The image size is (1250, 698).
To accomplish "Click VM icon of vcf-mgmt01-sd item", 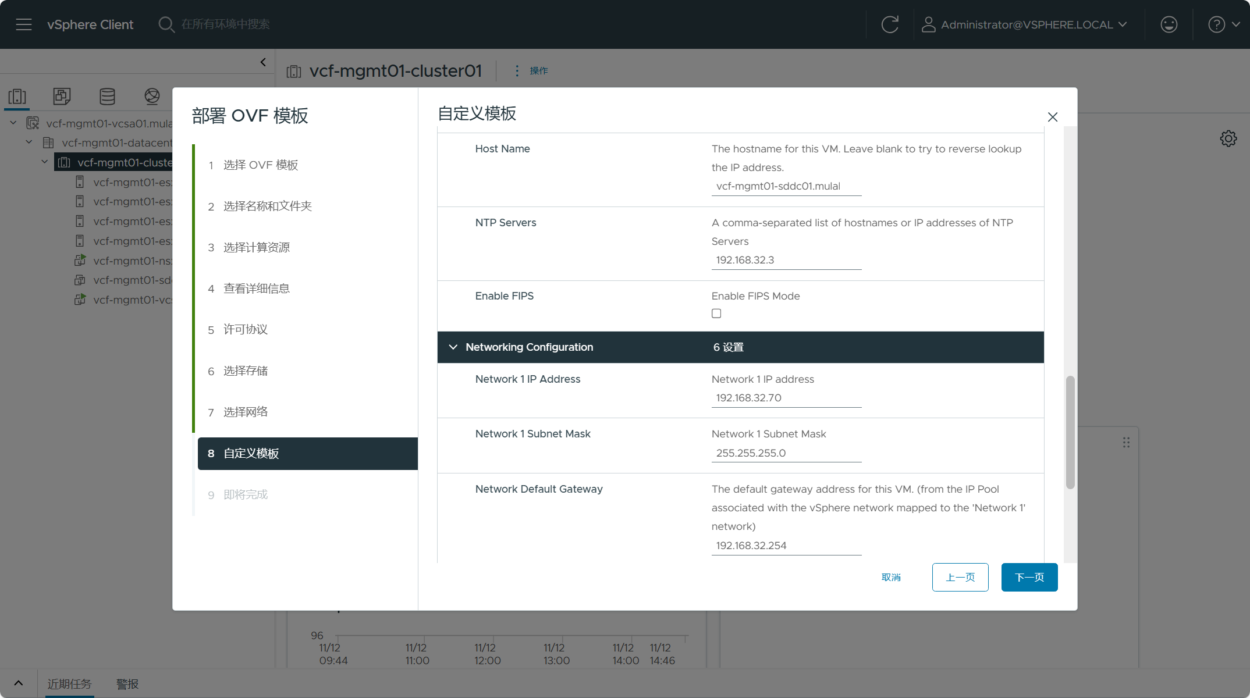I will [80, 280].
